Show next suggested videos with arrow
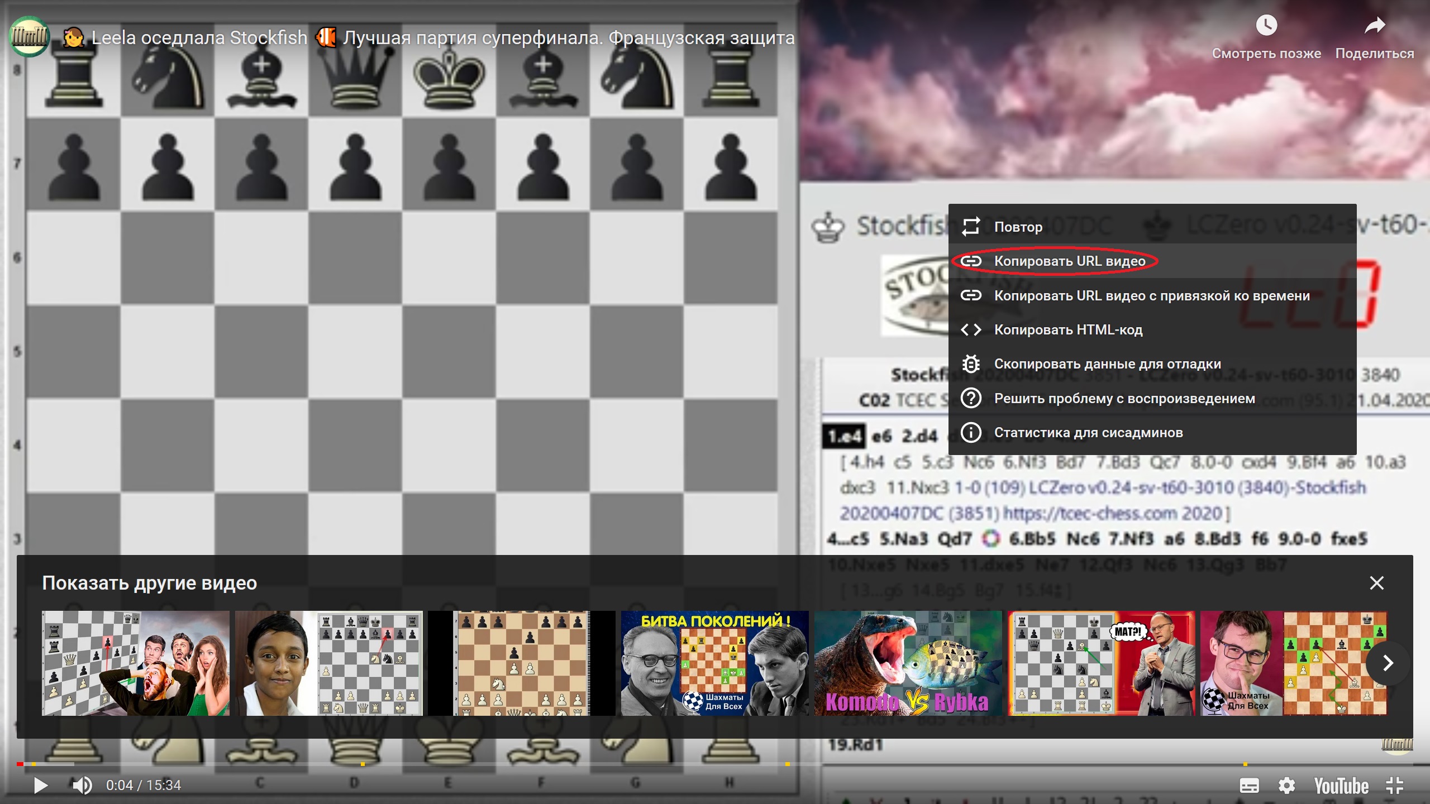Viewport: 1430px width, 804px height. [1388, 663]
